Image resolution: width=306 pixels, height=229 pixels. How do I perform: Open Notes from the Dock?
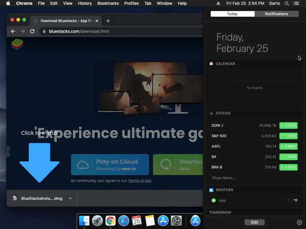tap(150, 221)
